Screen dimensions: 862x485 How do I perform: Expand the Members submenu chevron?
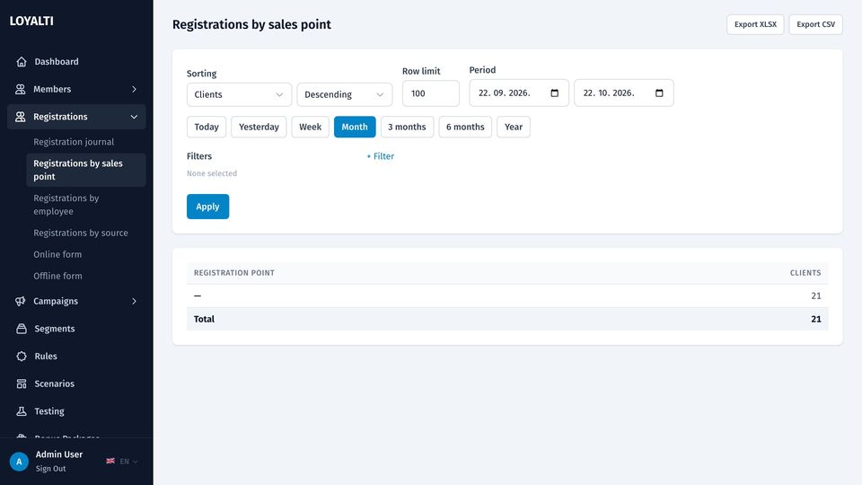pos(134,89)
